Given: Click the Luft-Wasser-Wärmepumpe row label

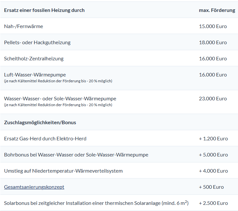Looking at the screenshot, I should pyautogui.click(x=35, y=75).
